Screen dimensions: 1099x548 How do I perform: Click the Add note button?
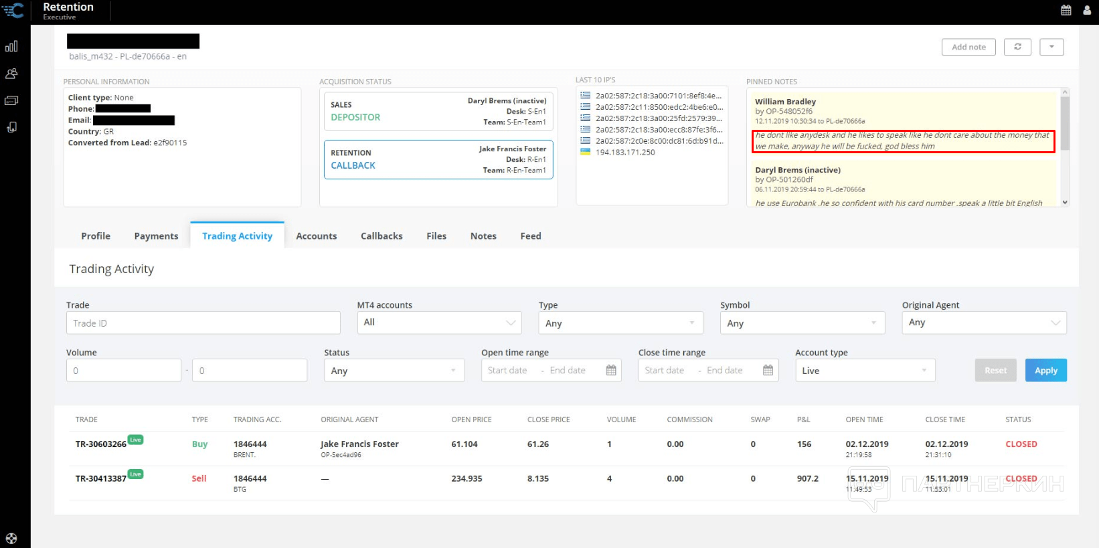tap(968, 47)
